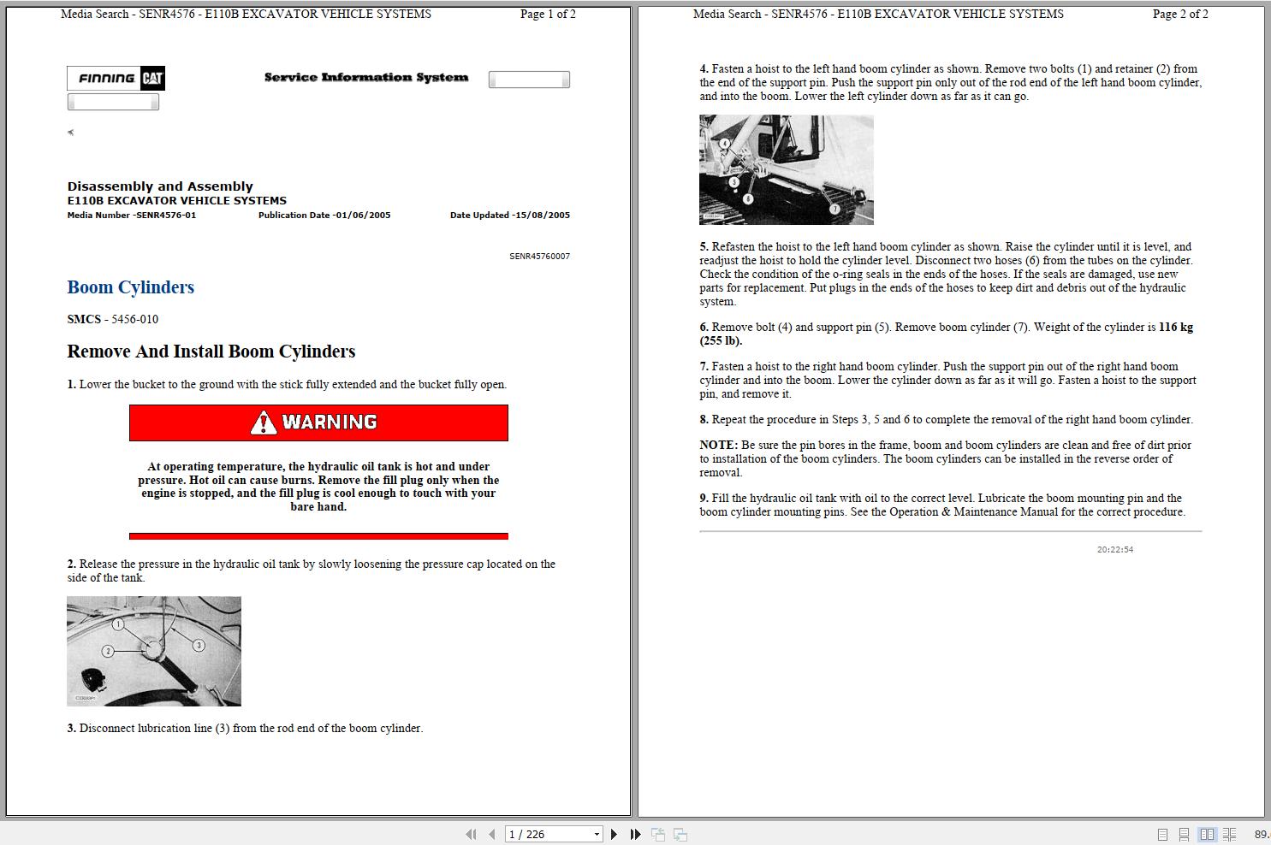Jump to the first page of the document
This screenshot has height=845, width=1271.
click(x=471, y=834)
